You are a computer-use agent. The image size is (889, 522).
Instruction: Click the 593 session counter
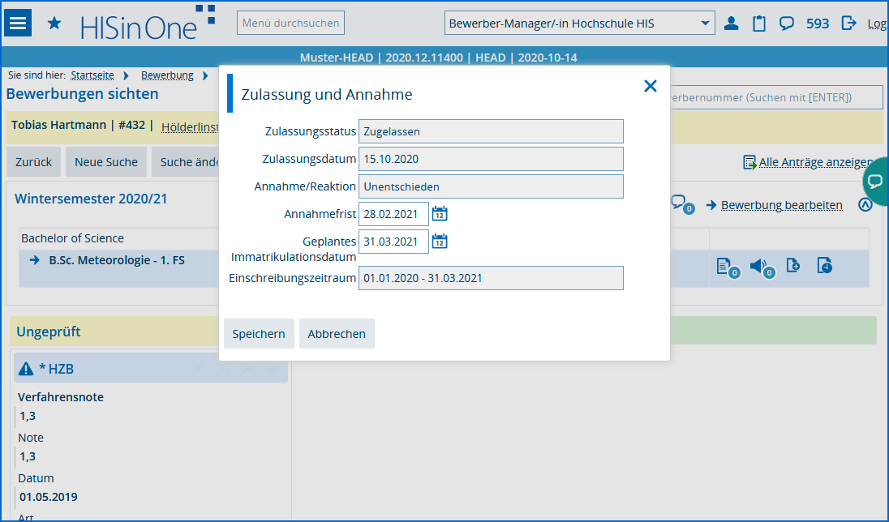tap(818, 24)
